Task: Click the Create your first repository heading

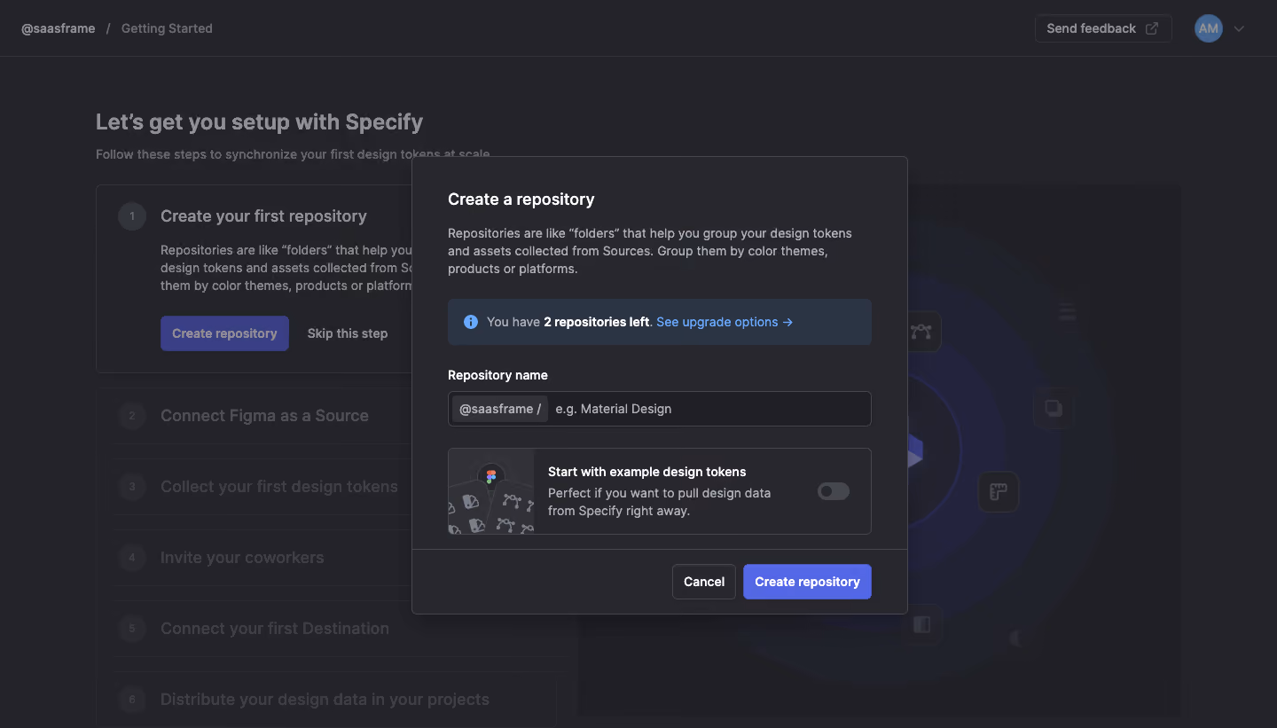Action: 263,216
